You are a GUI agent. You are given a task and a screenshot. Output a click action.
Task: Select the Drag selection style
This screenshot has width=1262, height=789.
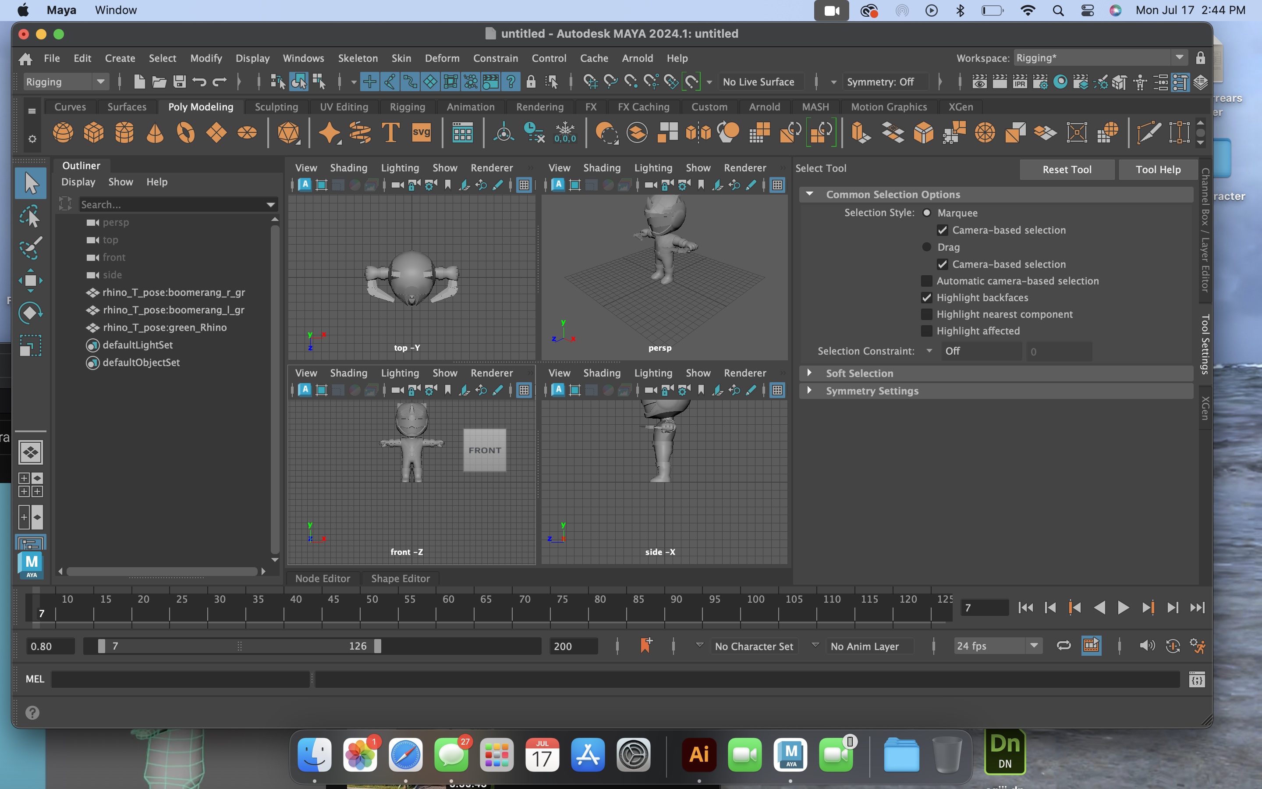click(927, 247)
